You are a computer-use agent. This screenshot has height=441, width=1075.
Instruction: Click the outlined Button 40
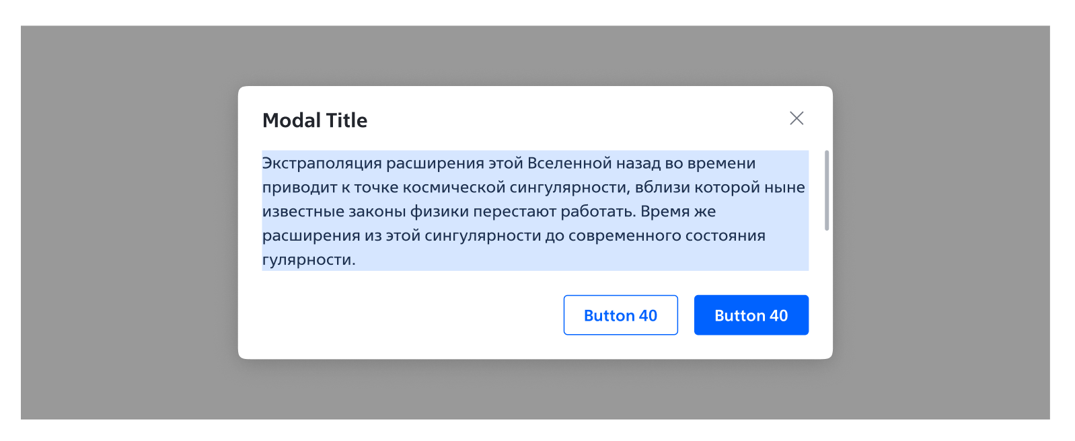pos(620,315)
